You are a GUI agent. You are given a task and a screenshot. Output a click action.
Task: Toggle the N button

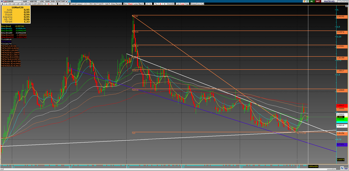[150, 4]
